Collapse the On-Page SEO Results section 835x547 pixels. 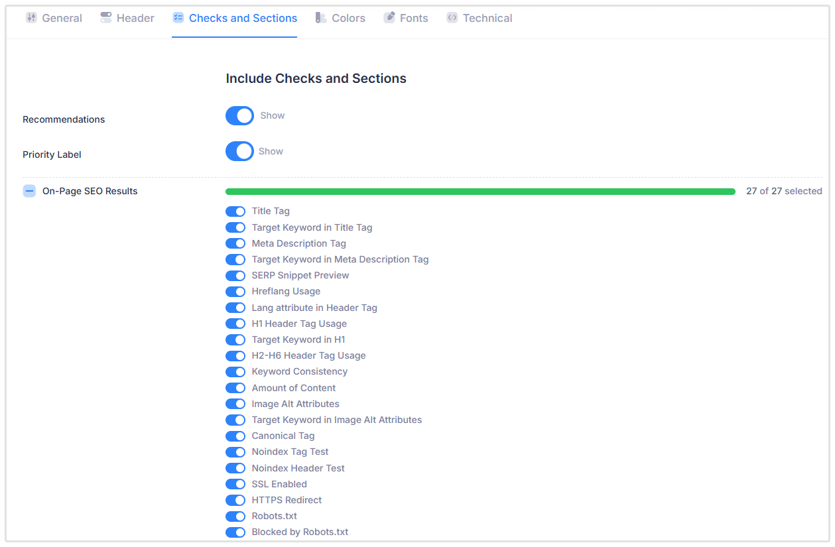29,191
